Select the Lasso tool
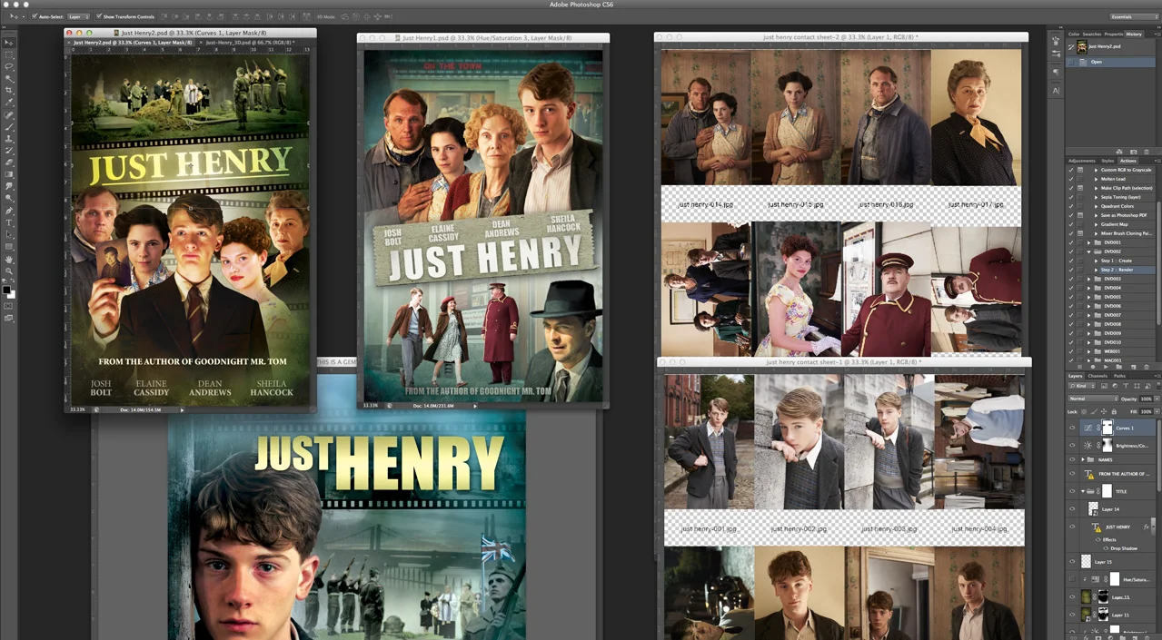Image resolution: width=1162 pixels, height=640 pixels. pos(9,66)
